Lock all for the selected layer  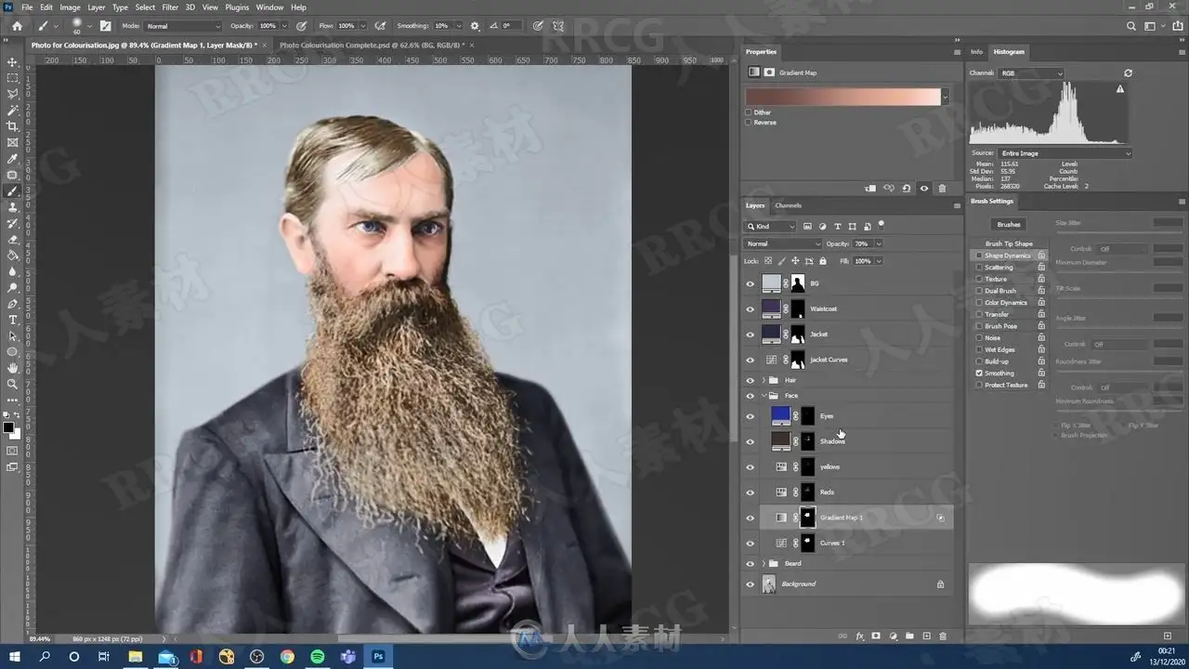(x=823, y=261)
